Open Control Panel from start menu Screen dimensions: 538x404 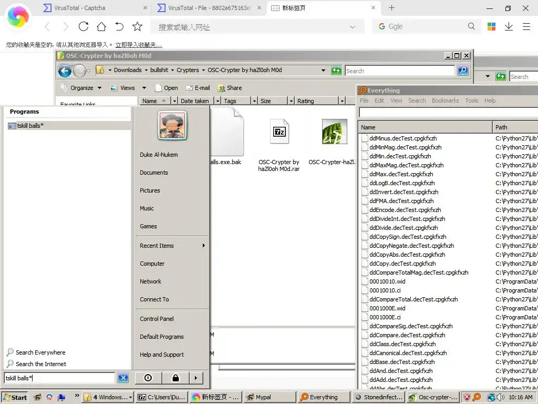tap(157, 319)
